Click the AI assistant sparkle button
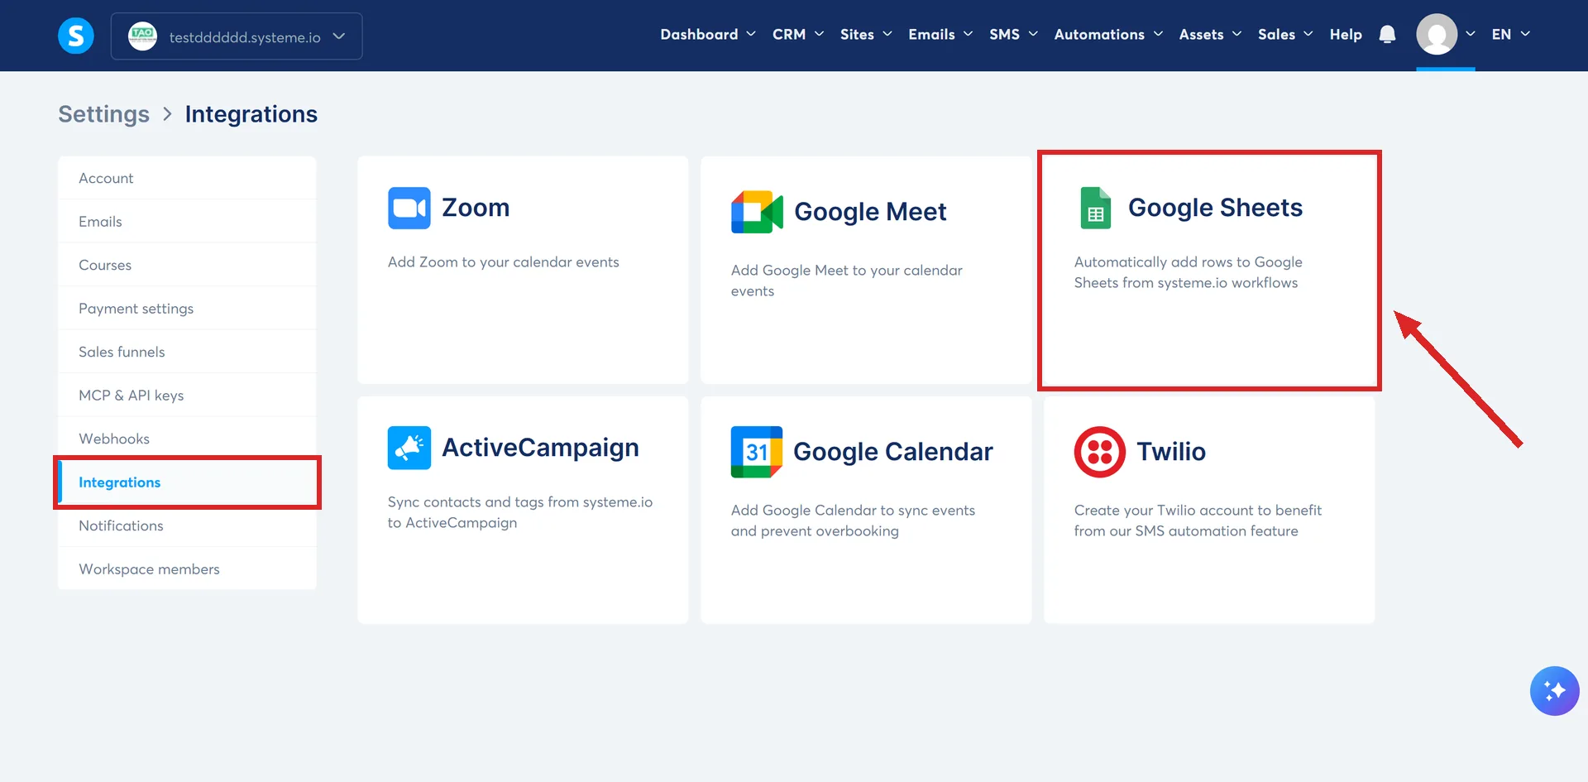1588x782 pixels. click(1554, 691)
